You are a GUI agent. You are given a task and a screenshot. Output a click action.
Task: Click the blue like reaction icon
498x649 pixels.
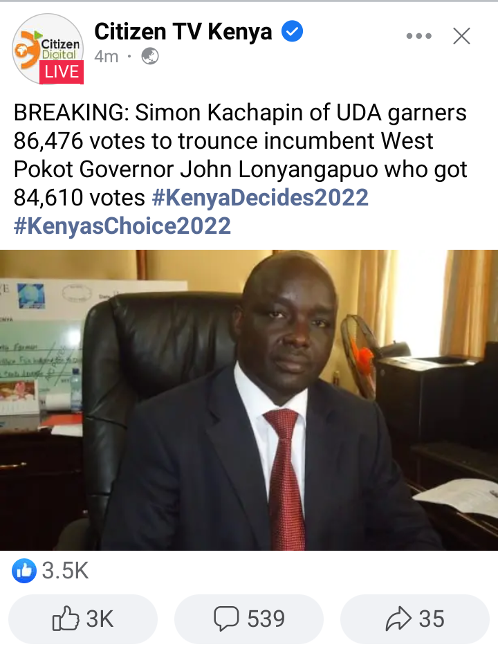point(24,571)
